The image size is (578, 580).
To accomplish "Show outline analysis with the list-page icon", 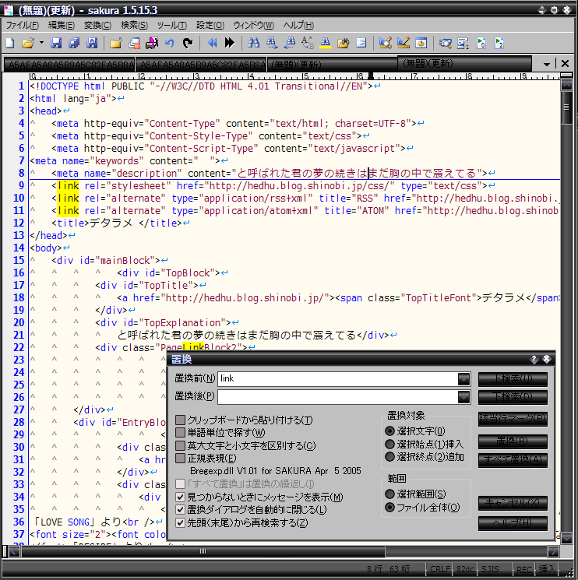I will 361,44.
